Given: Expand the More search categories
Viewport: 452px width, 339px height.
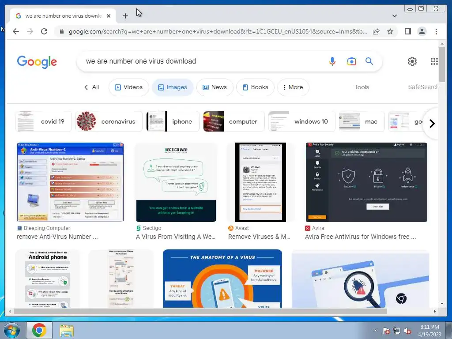Looking at the screenshot, I should [293, 87].
